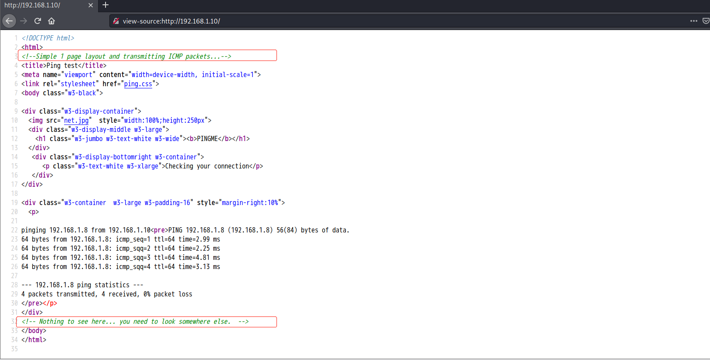Click the icmp_sqq=2 time=2.25 ms line
This screenshot has width=710, height=360.
point(121,249)
